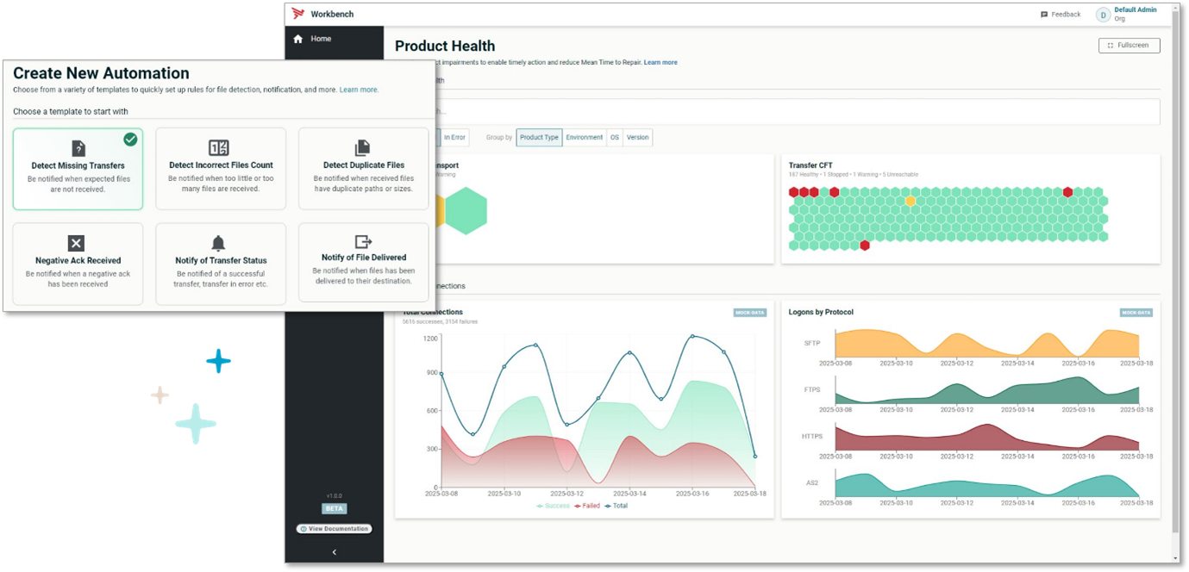Click the Fullscreen button
This screenshot has width=1189, height=572.
(1129, 45)
